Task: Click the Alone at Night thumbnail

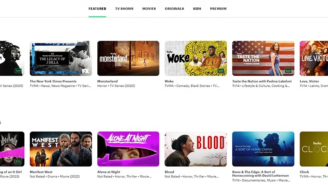Action: pos(128,149)
